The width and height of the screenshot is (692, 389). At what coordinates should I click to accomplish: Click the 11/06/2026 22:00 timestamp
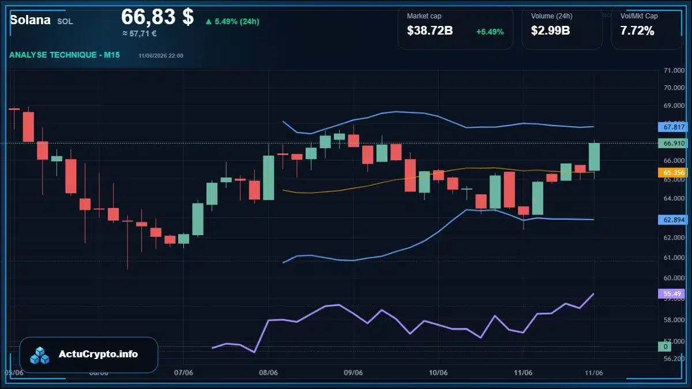tap(161, 56)
